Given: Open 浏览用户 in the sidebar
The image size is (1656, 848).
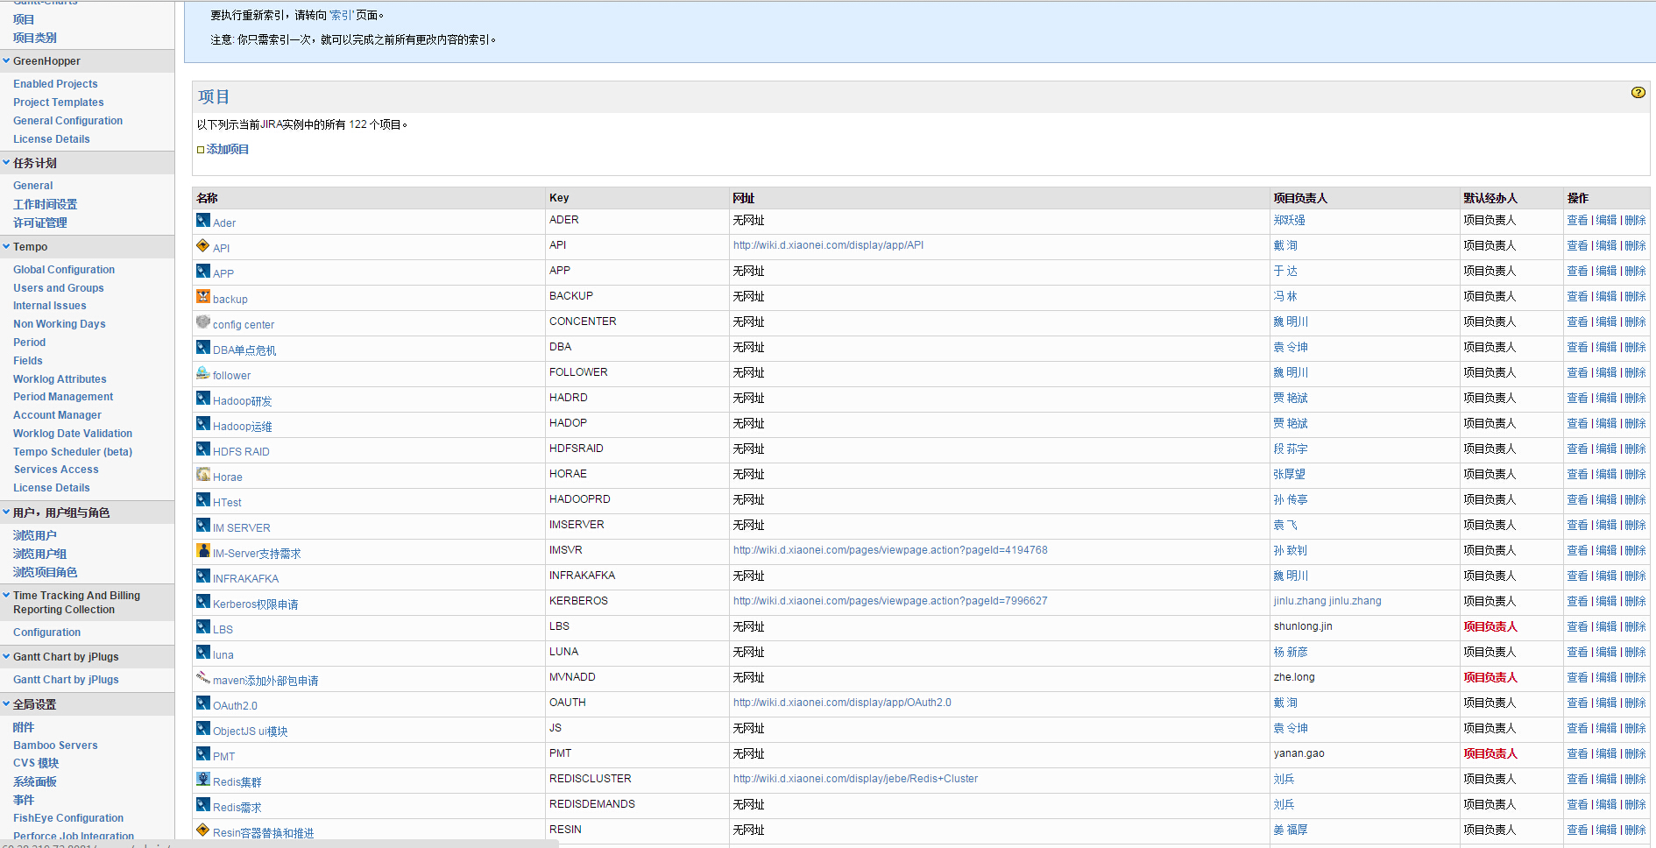Looking at the screenshot, I should pyautogui.click(x=35, y=535).
